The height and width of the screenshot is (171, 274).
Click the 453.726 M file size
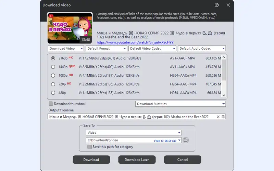coord(213,67)
